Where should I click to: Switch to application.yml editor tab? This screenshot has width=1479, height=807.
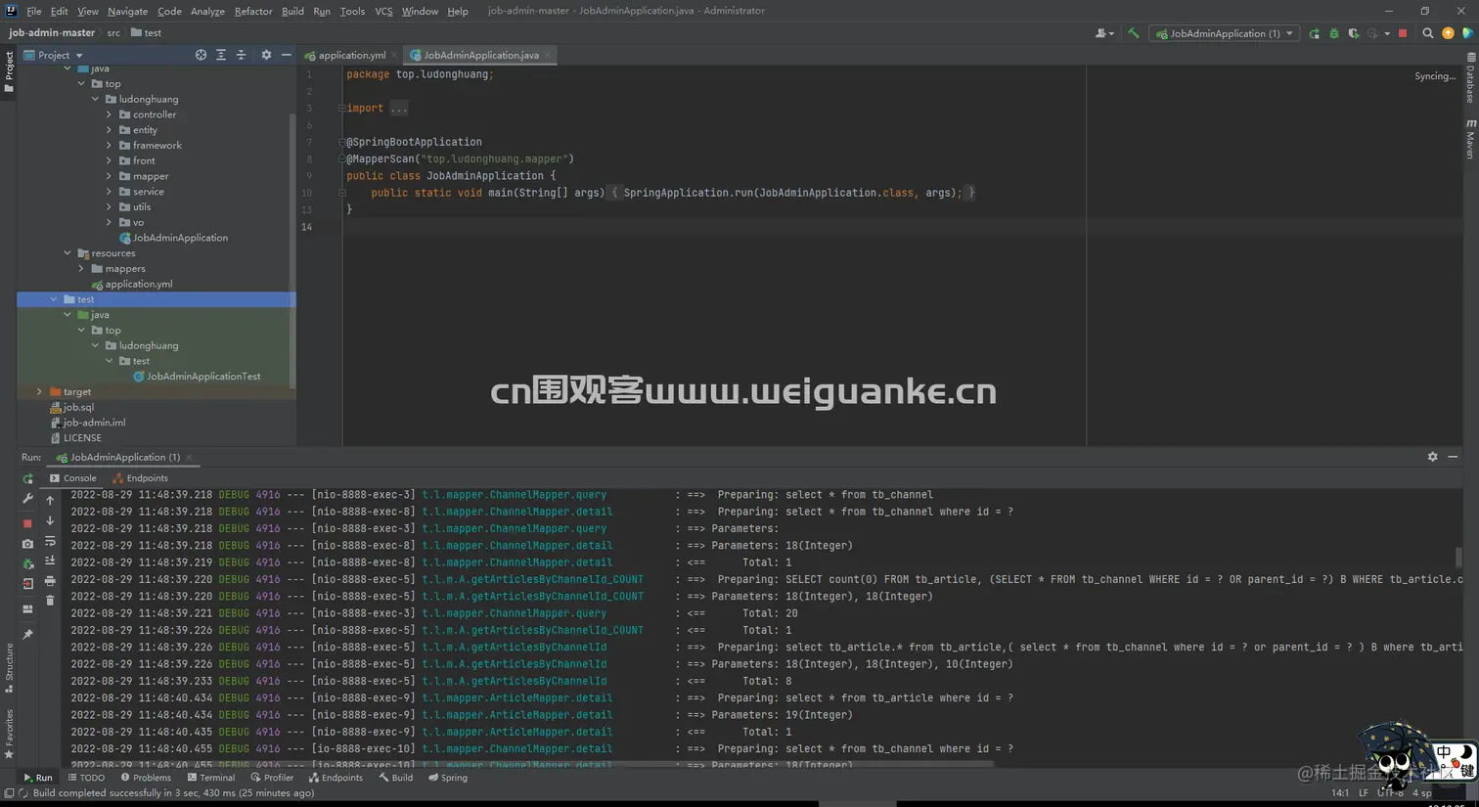pos(346,55)
